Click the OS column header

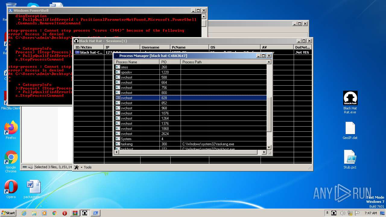235,47
